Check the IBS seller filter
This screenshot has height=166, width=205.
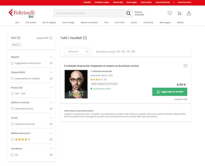click(12, 155)
